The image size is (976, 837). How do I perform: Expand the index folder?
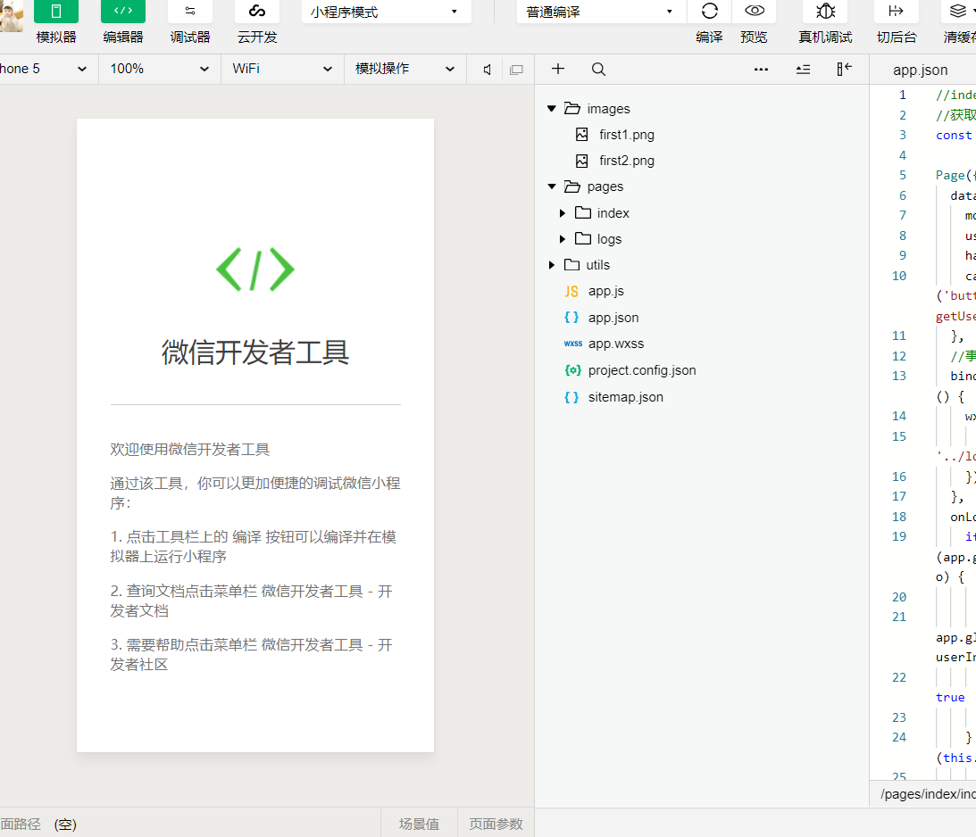coord(562,213)
